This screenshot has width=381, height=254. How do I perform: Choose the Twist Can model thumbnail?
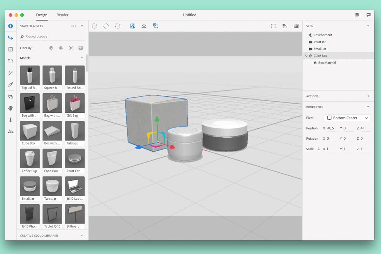click(75, 158)
